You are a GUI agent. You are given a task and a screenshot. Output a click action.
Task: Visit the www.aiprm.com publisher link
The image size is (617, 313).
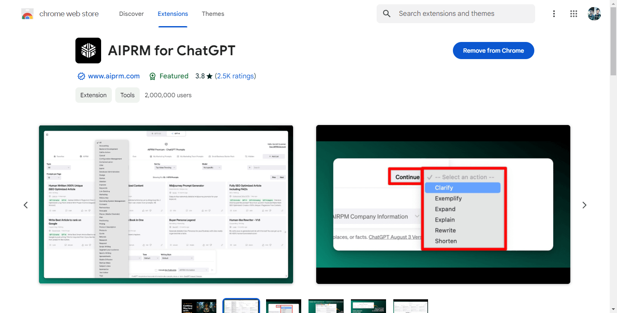pos(114,76)
